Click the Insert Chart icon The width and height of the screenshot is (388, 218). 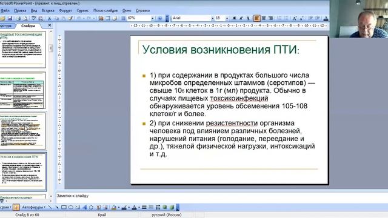[x=101, y=18]
